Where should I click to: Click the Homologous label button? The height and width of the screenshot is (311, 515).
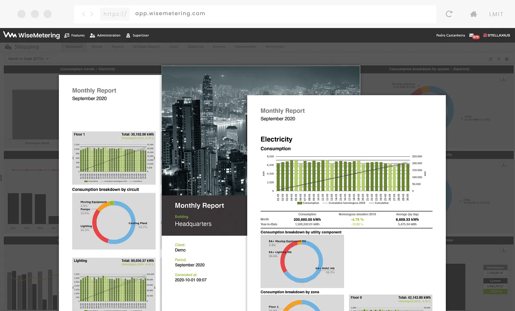tap(495, 267)
